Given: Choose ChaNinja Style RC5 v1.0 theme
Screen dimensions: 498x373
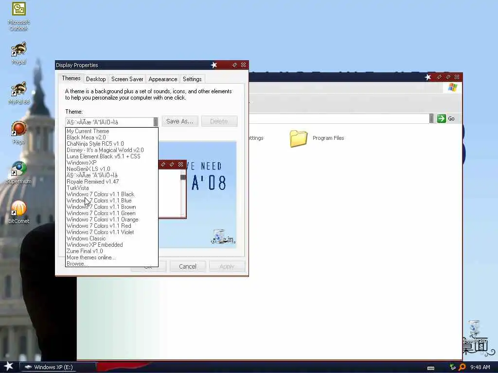Looking at the screenshot, I should click(x=111, y=144).
